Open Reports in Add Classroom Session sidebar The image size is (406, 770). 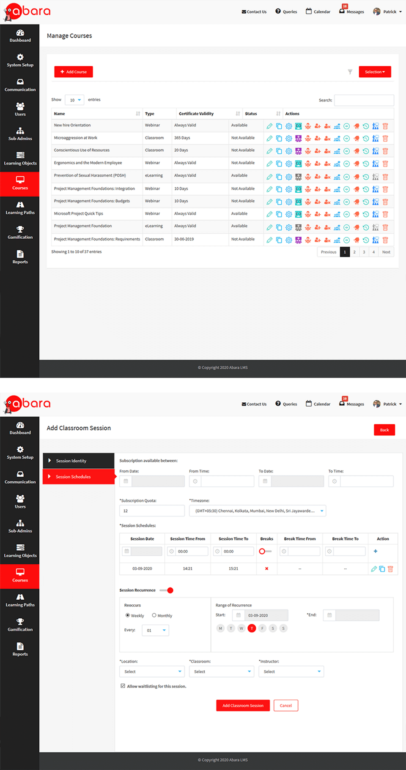tap(20, 650)
